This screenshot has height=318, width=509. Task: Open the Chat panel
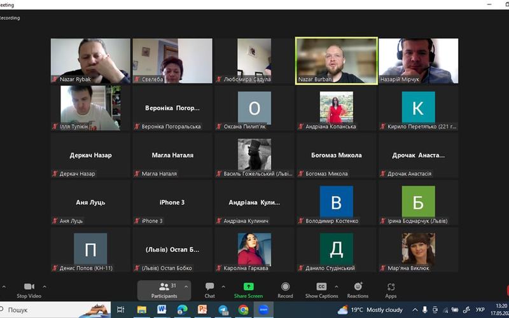coord(210,290)
